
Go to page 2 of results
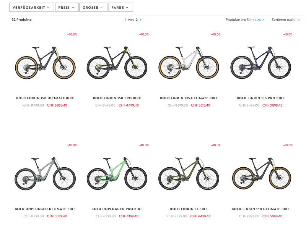click(137, 19)
